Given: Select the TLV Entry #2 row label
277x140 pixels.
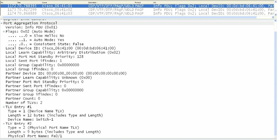Looking at the screenshot, I should [x=18, y=123].
